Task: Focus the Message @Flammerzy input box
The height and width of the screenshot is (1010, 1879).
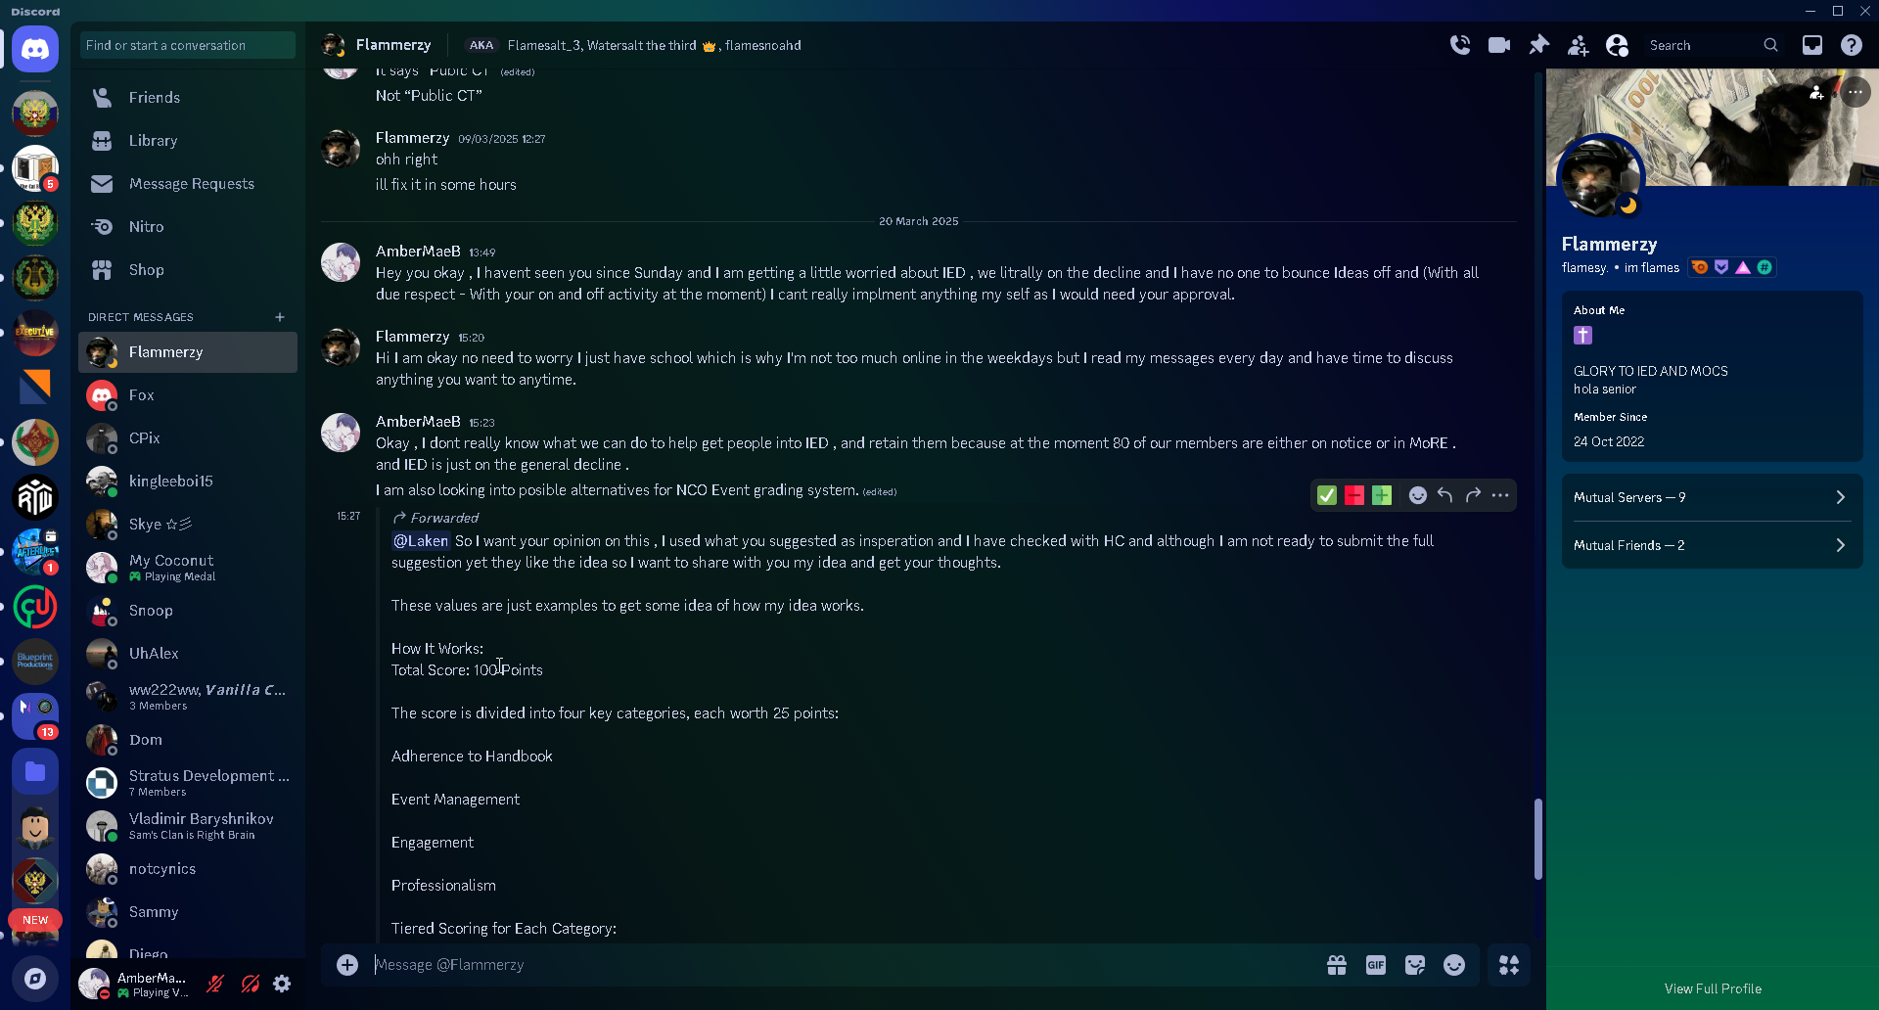Action: click(832, 965)
